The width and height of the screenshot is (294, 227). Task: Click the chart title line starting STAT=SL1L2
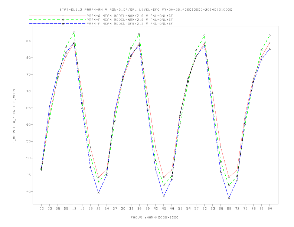click(146, 10)
